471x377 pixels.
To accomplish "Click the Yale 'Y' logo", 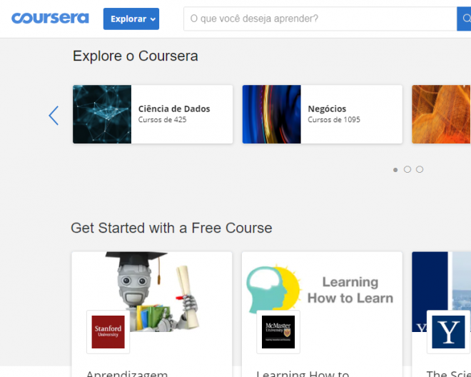I will [448, 332].
